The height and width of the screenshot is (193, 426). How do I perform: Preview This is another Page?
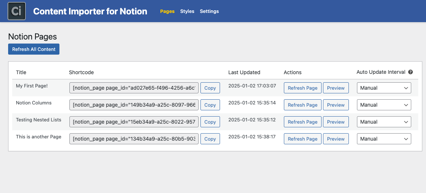[x=336, y=139]
